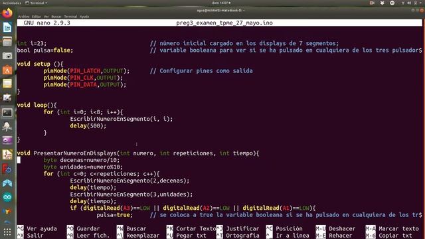Click the EscribirNumeroEnSegmento(2,decenas) line
This screenshot has height=239, width=425.
[x=129, y=181]
